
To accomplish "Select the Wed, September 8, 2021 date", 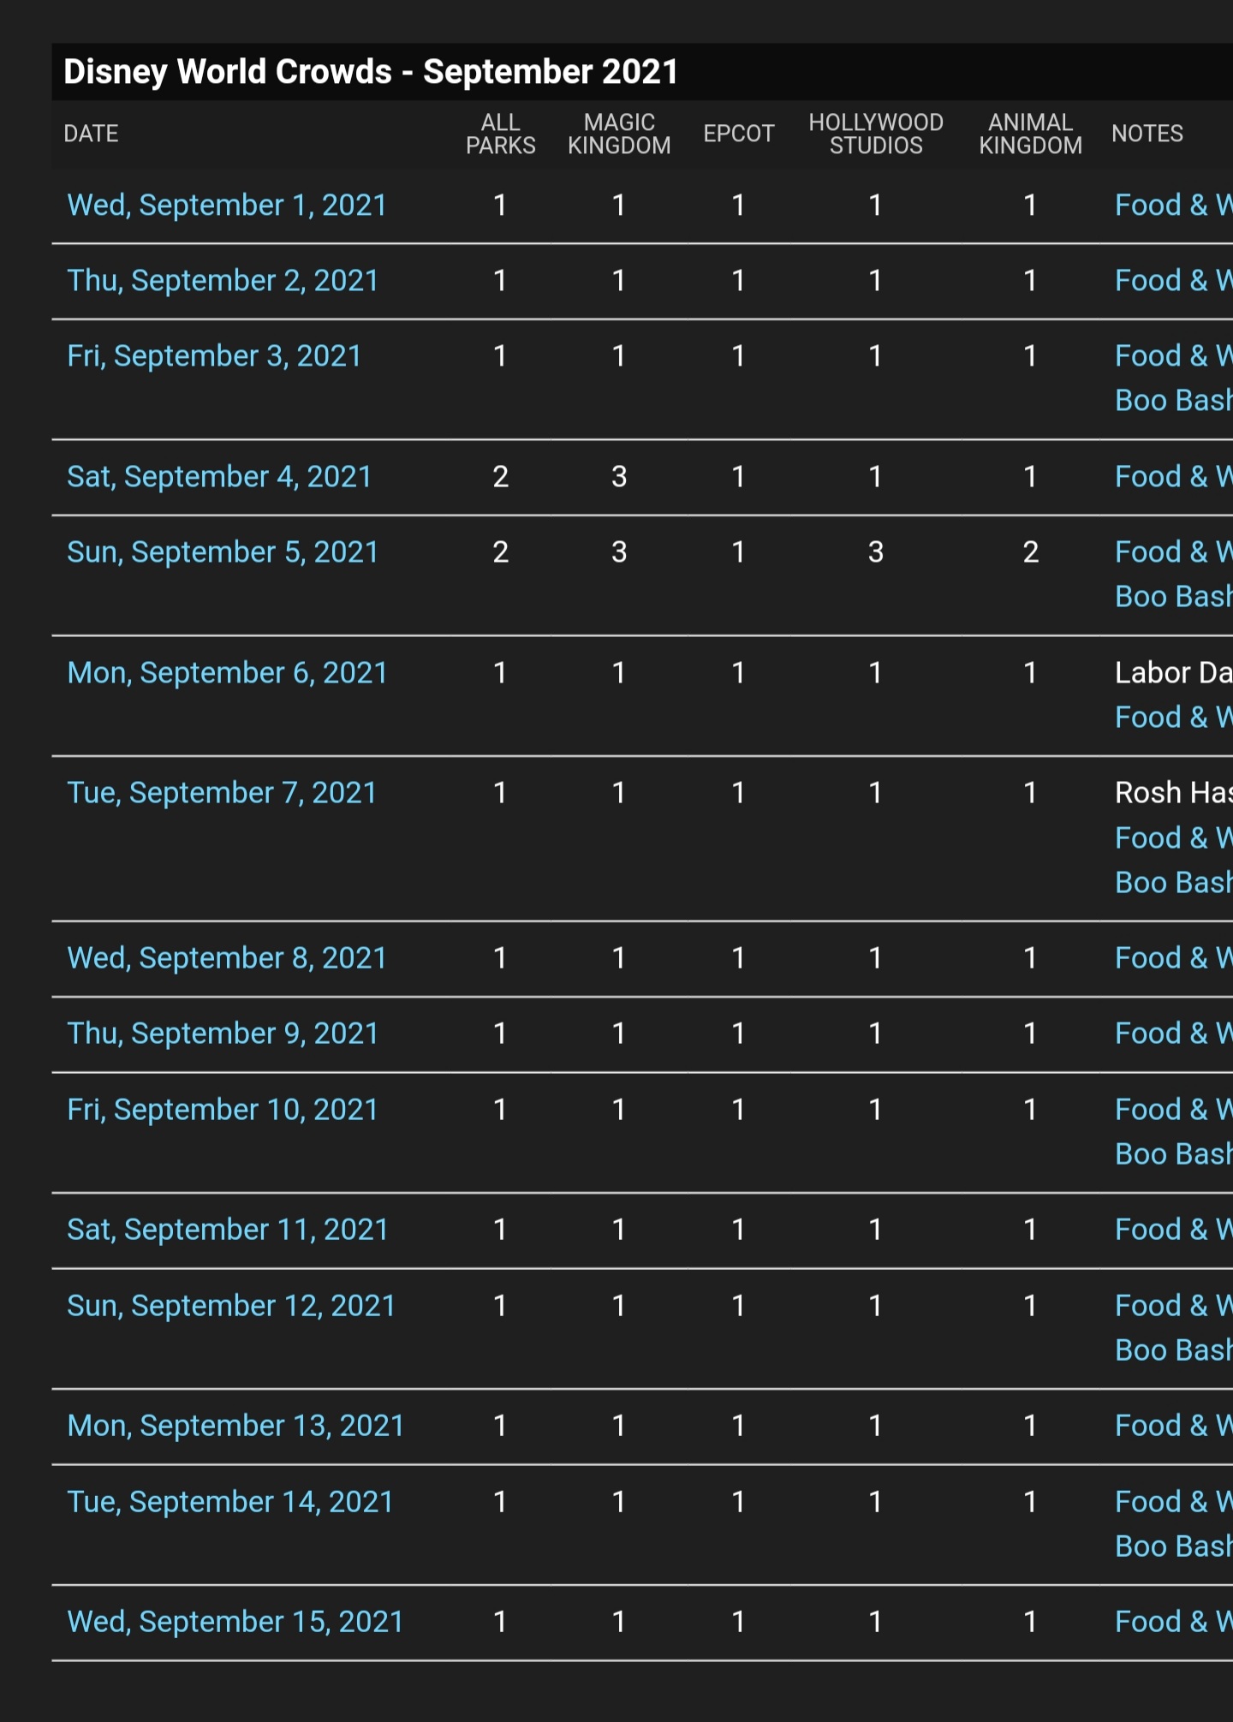I will pos(227,958).
